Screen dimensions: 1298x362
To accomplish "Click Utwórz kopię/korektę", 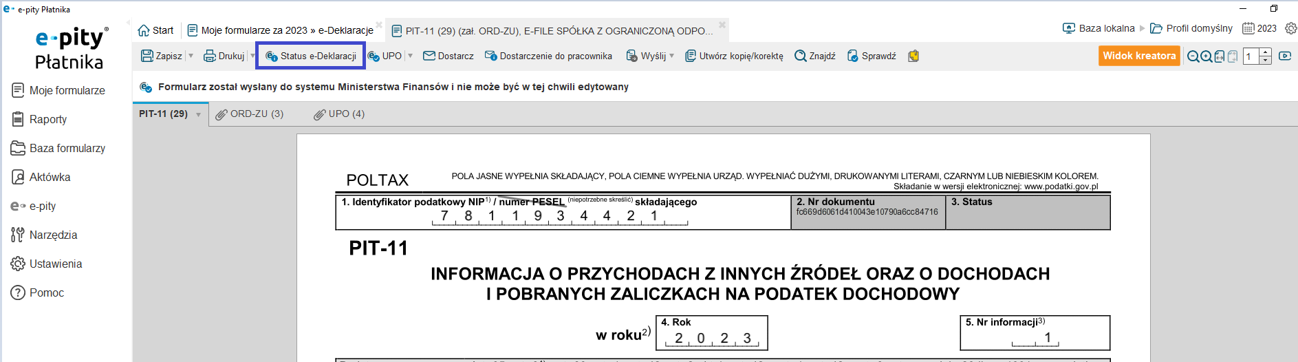I will point(734,56).
